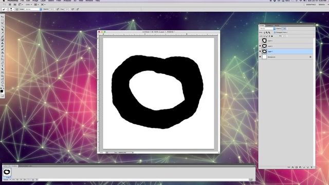The image size is (329, 185).
Task: Select the Brush tool in the toolbox
Action: (2, 40)
